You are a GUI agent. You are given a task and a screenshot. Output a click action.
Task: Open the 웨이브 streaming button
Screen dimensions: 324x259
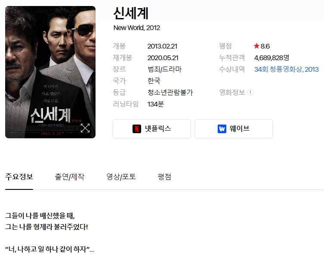pyautogui.click(x=234, y=129)
